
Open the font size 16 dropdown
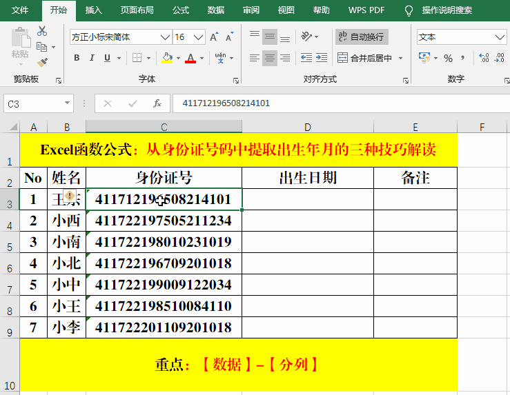pyautogui.click(x=198, y=37)
